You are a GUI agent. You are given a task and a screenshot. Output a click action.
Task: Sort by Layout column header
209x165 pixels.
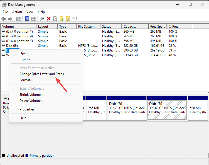(x=47, y=27)
